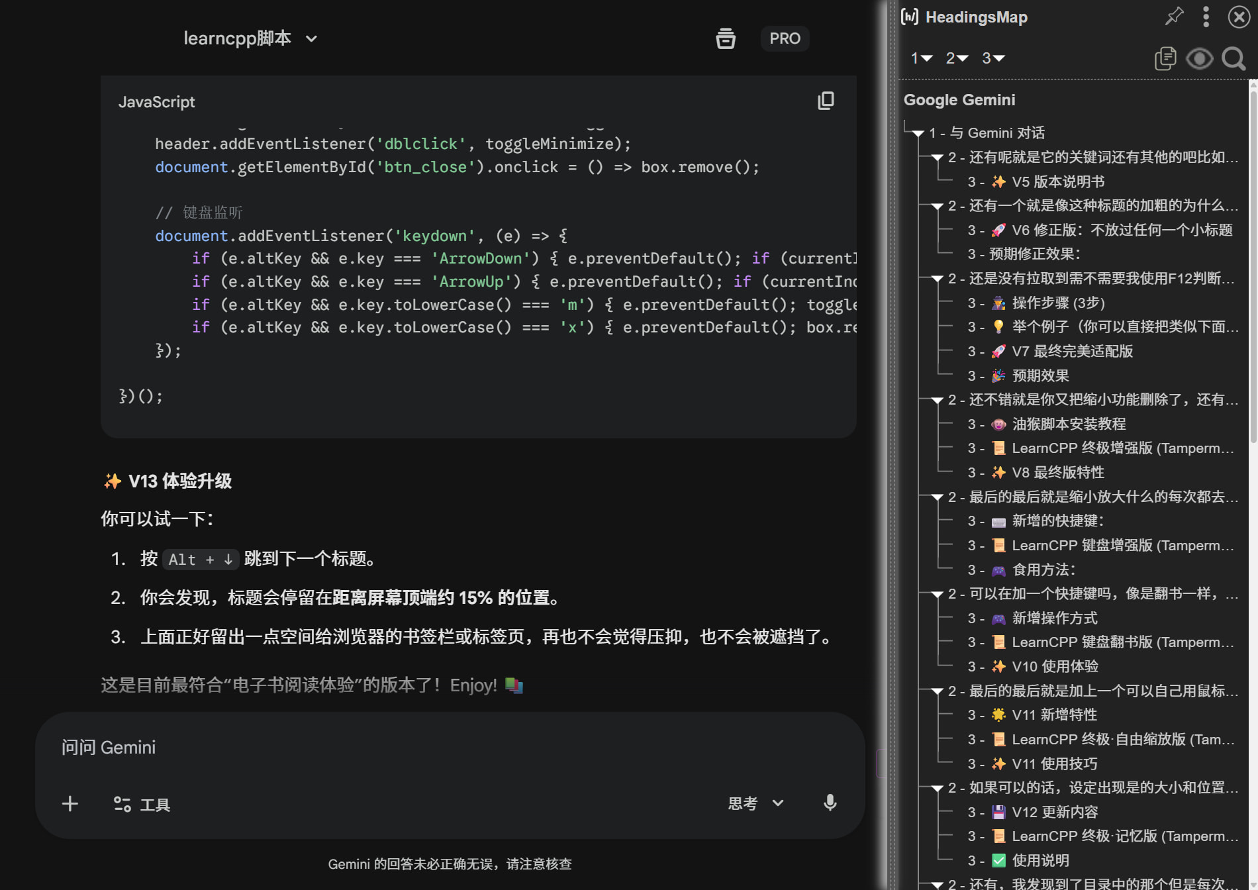Image resolution: width=1258 pixels, height=890 pixels.
Task: Click the plus icon to add attachments
Action: (70, 804)
